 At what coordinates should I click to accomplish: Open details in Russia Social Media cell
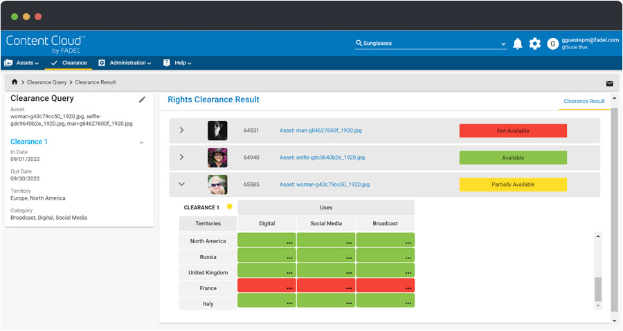click(x=349, y=258)
